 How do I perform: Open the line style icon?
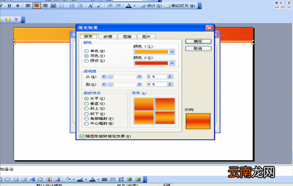(105, 179)
